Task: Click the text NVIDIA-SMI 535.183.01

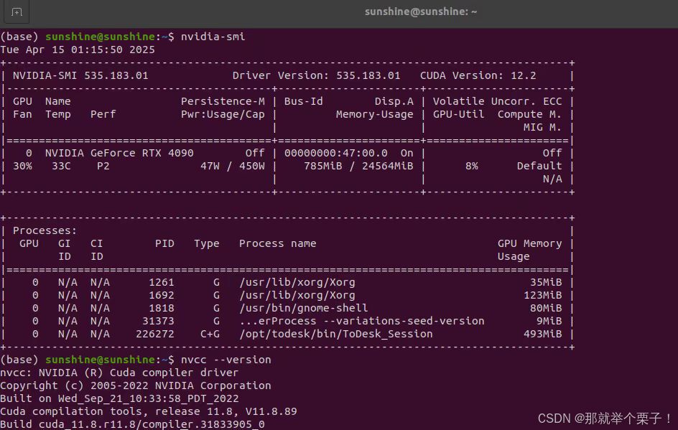Action: 80,75
